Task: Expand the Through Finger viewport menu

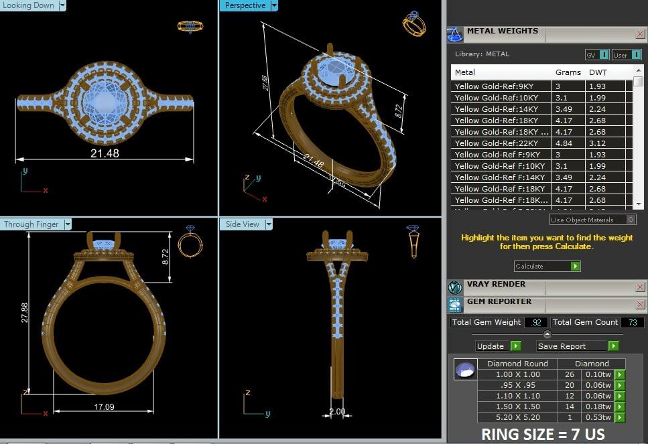Action: coord(67,224)
